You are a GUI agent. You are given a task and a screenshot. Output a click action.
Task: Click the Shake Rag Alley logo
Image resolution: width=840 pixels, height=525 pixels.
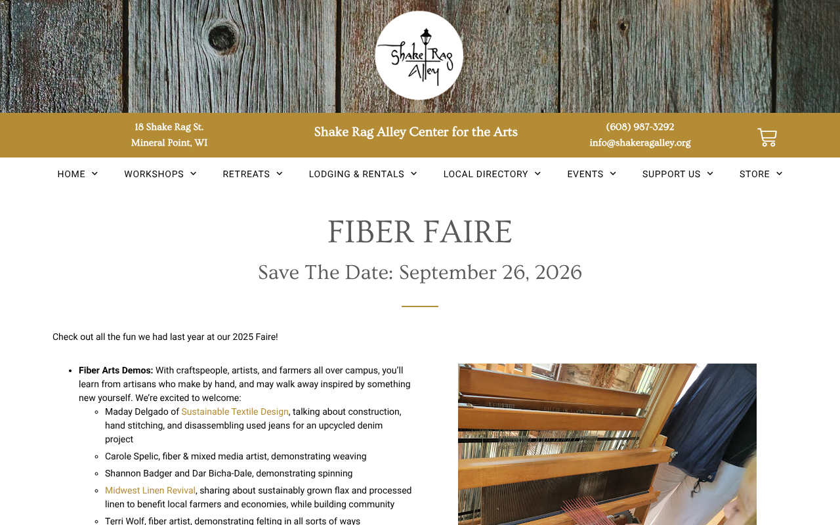pos(419,55)
